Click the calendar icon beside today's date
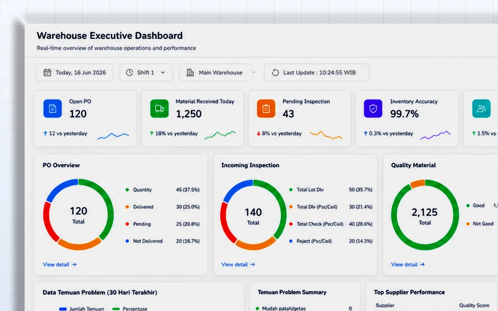 [x=47, y=73]
